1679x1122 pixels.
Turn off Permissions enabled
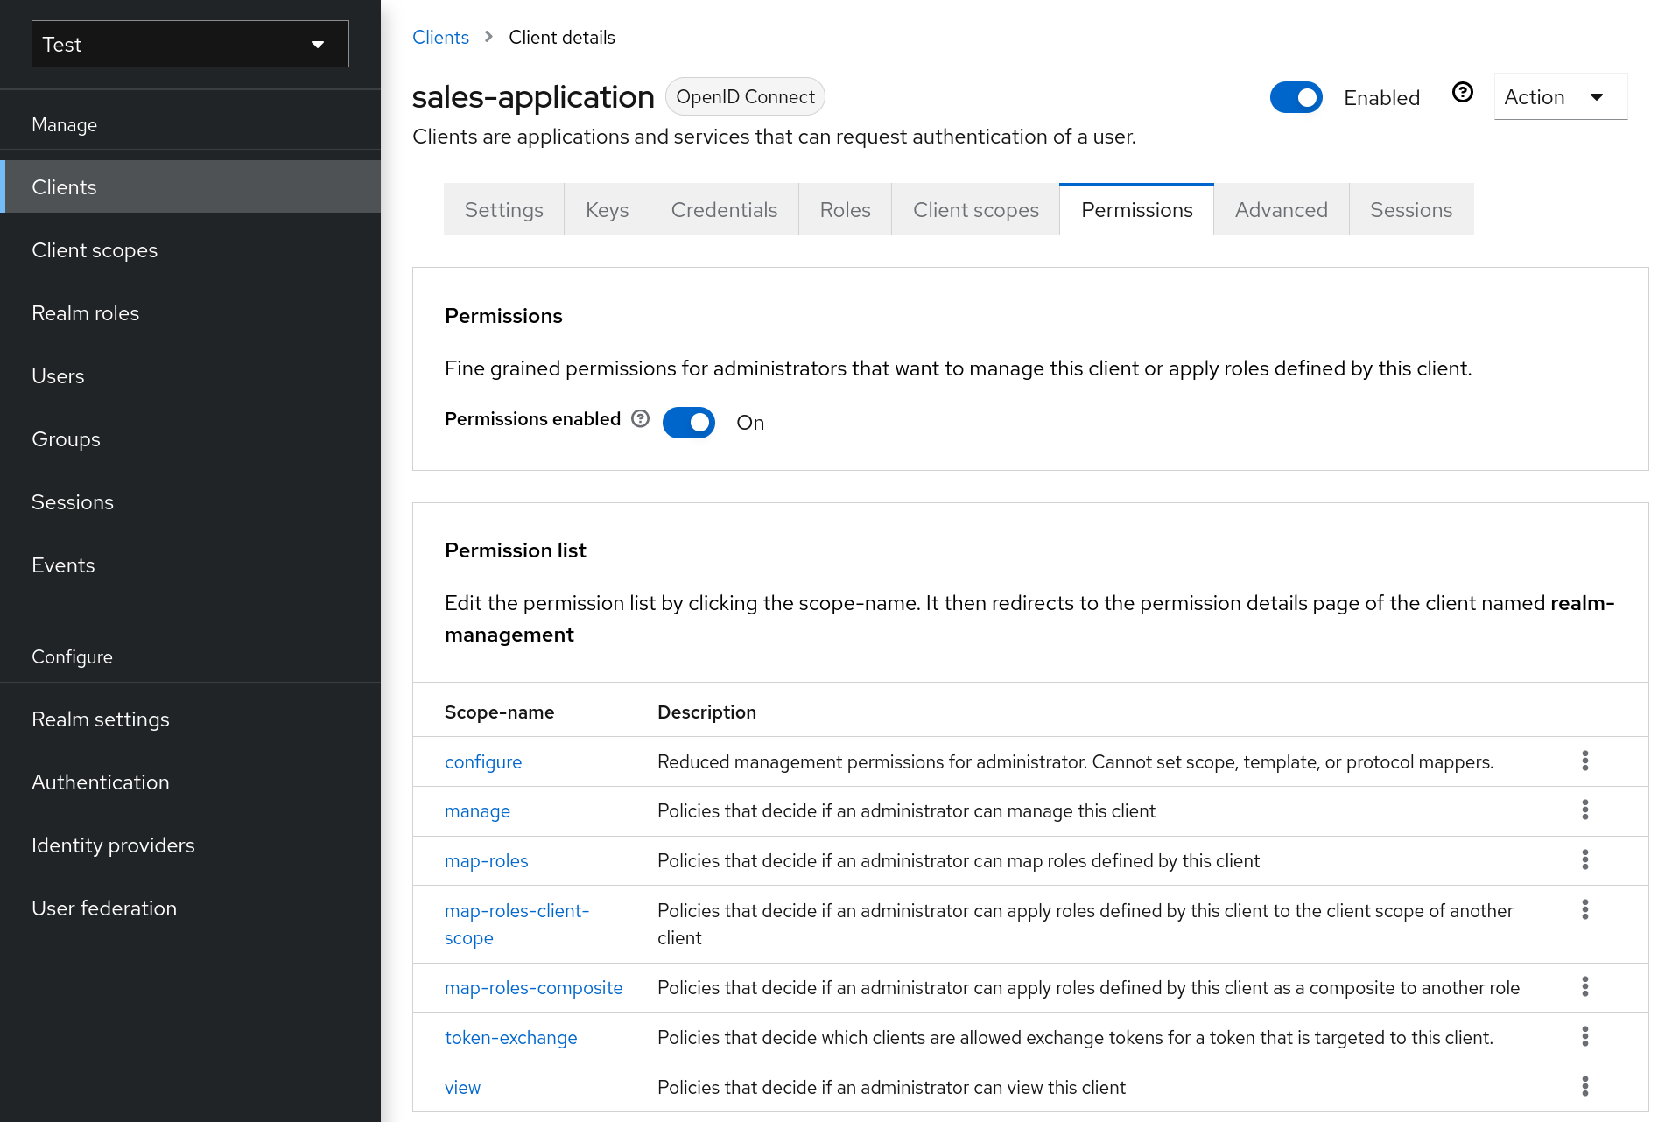pyautogui.click(x=689, y=423)
